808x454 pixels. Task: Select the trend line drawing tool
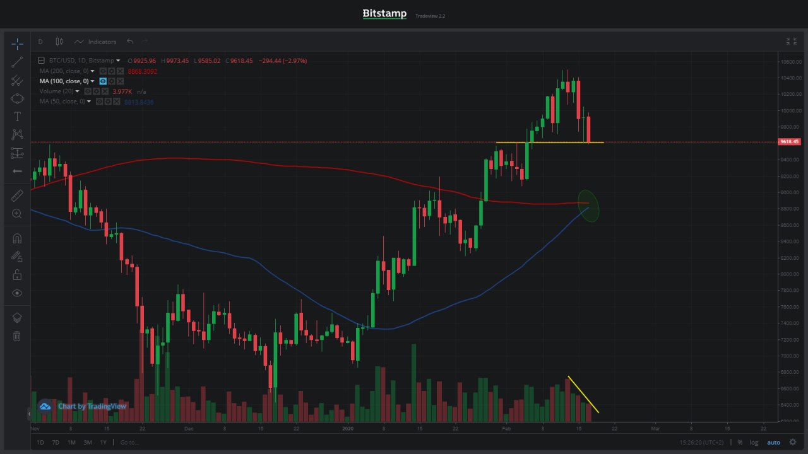tap(17, 62)
